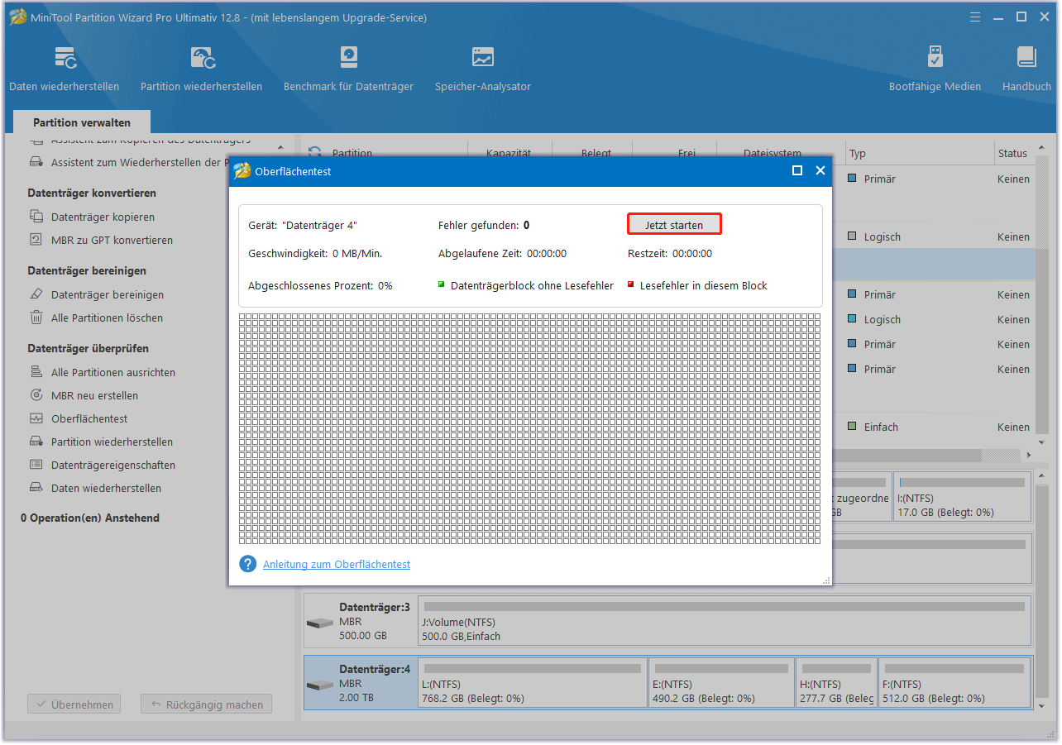Select E:(NTFS) 490.2 GB partition block
Screen dimensions: 1062x745
click(721, 683)
